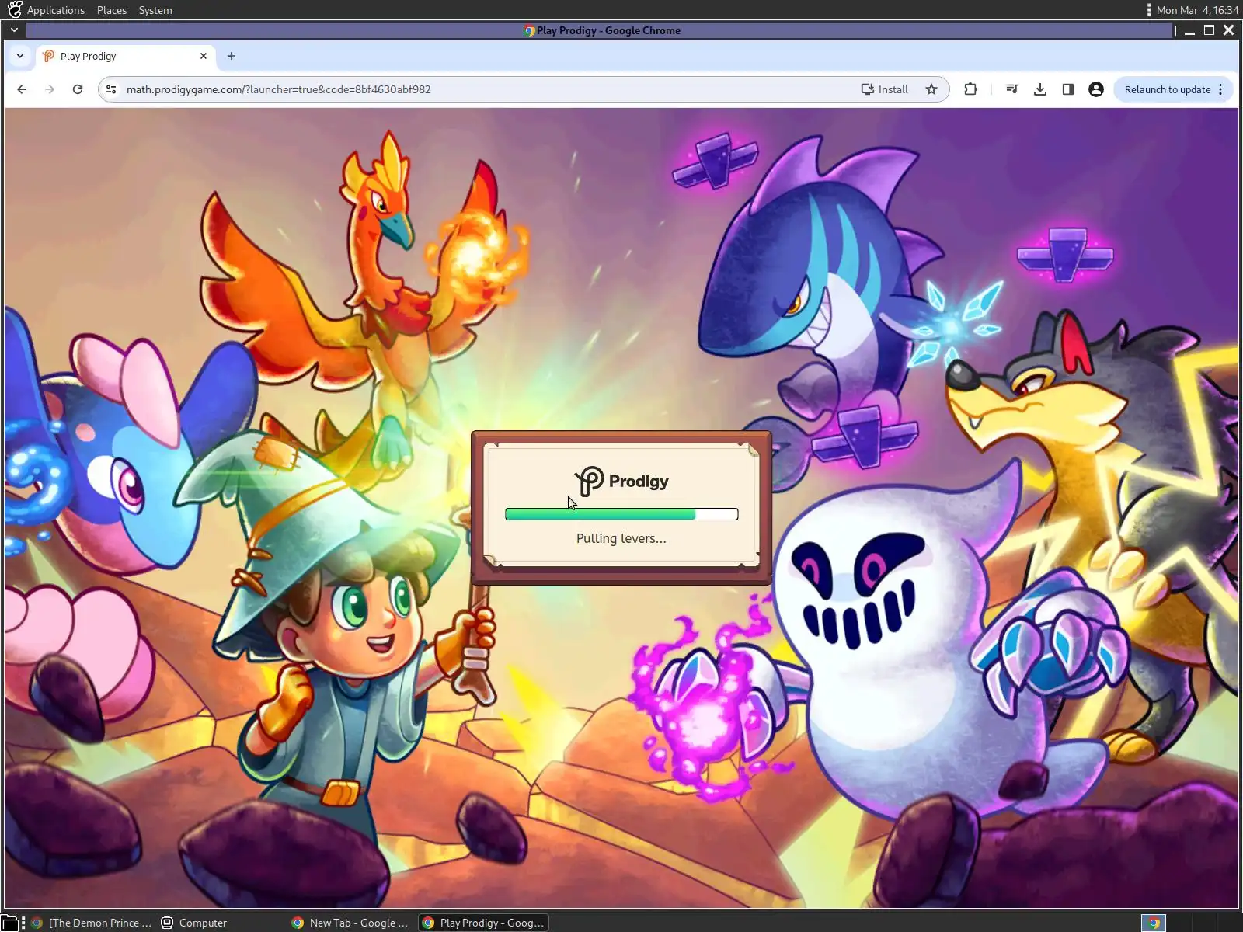Click the Chrome icon in bottom-right tray
This screenshot has height=932, width=1243.
(1154, 923)
